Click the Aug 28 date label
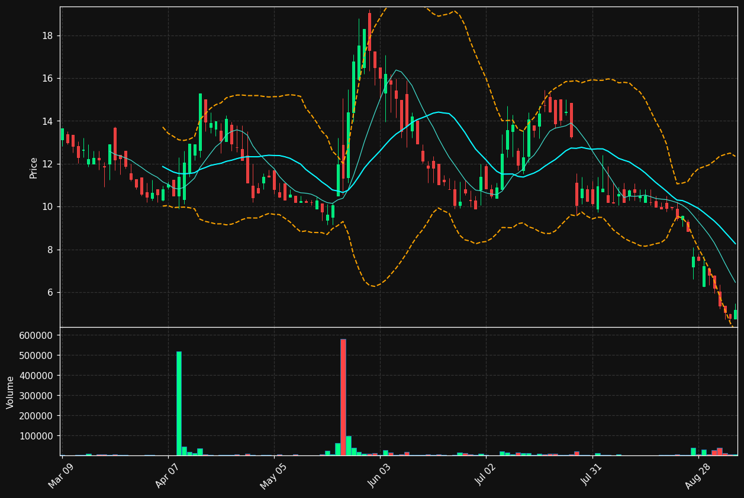Screen dimensions: 744x498 (x=697, y=476)
